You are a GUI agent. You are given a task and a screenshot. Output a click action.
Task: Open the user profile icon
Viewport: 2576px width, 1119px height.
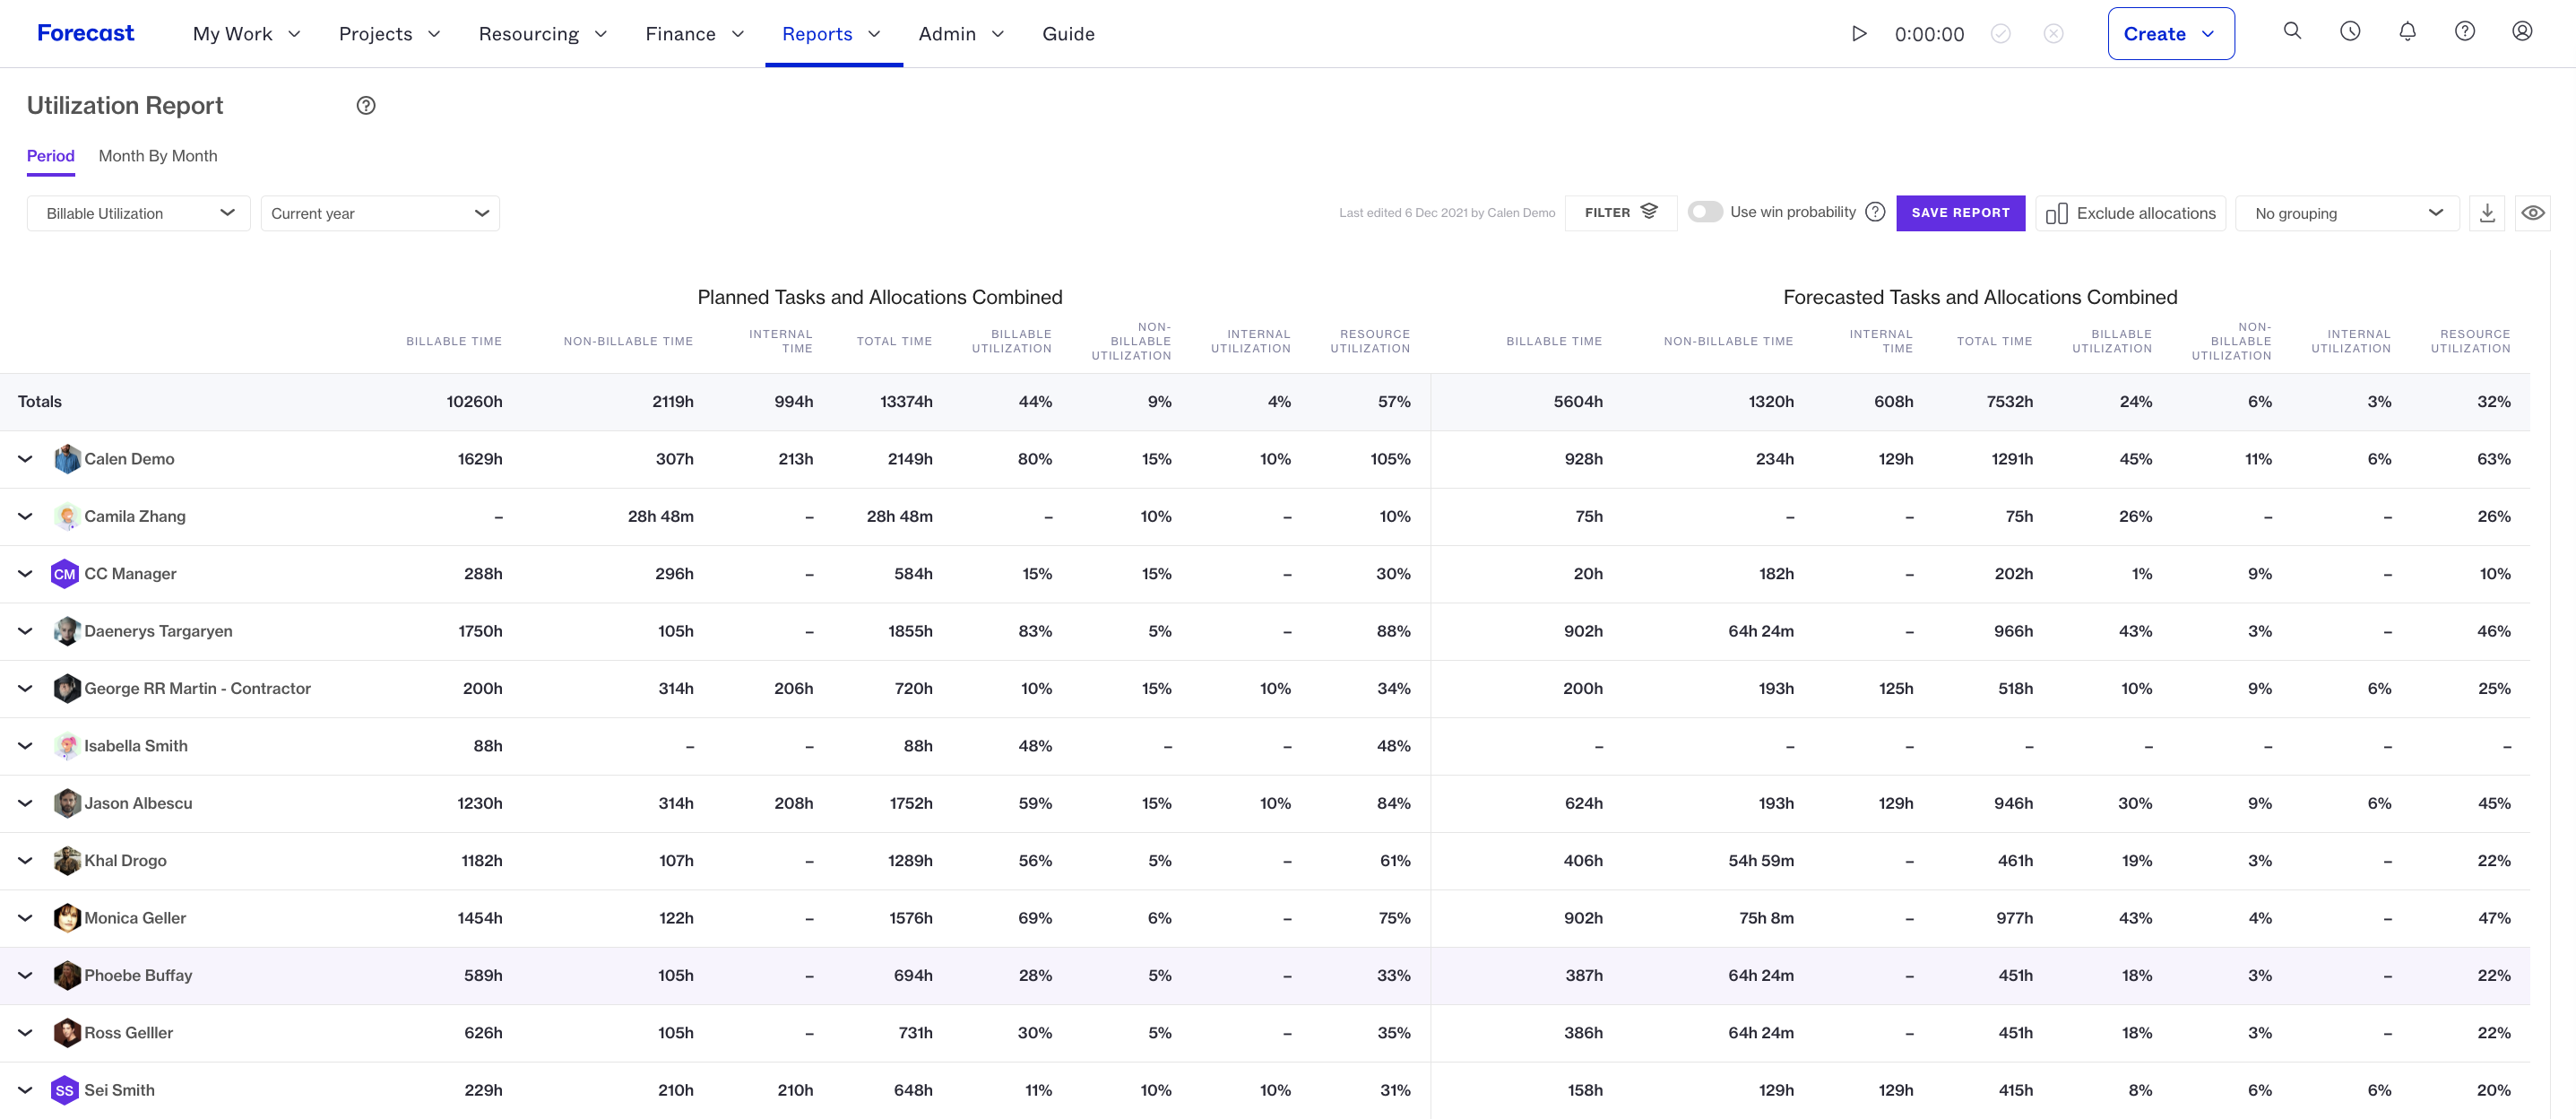coord(2522,31)
